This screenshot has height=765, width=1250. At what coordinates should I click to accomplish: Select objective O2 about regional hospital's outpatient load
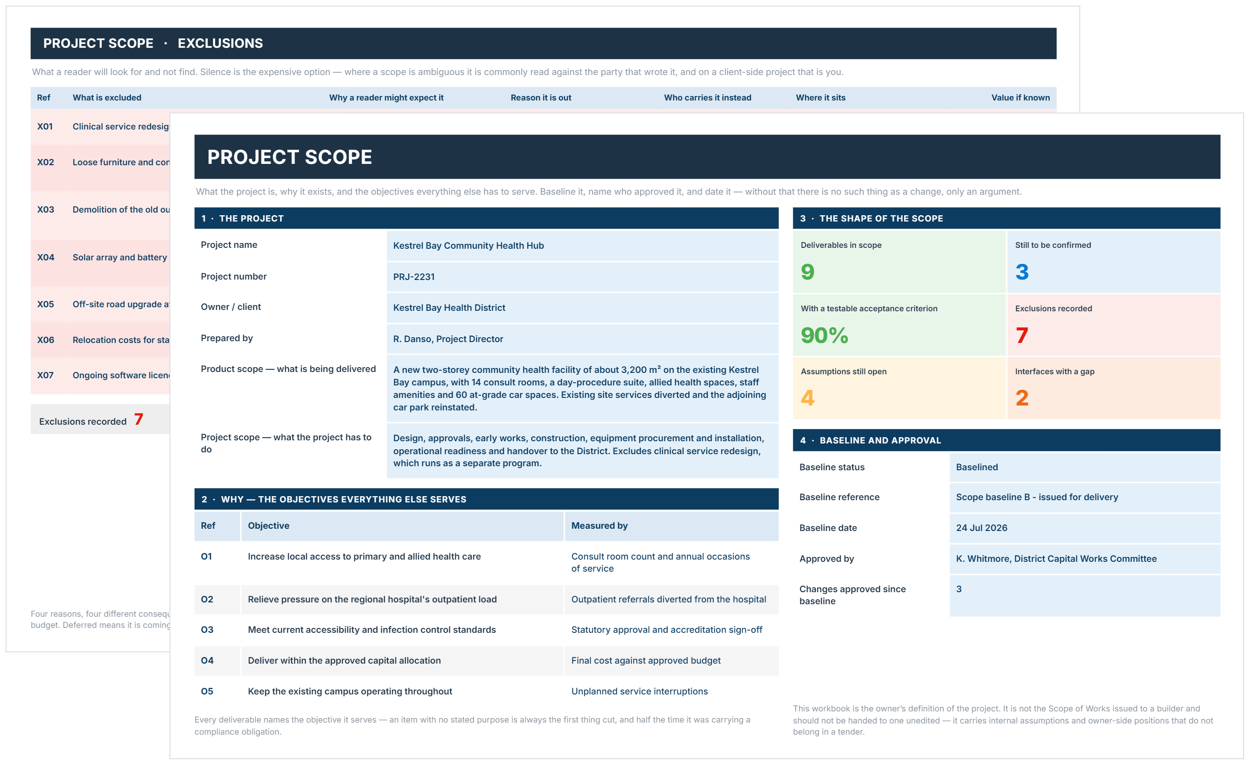(x=372, y=599)
